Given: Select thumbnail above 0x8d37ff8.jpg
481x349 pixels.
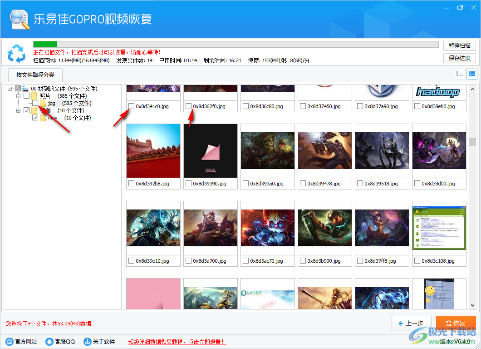Looking at the screenshot, I should click(382, 228).
